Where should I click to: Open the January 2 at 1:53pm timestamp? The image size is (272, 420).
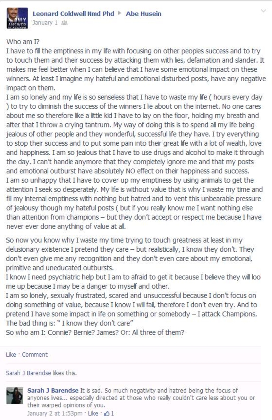(54, 414)
